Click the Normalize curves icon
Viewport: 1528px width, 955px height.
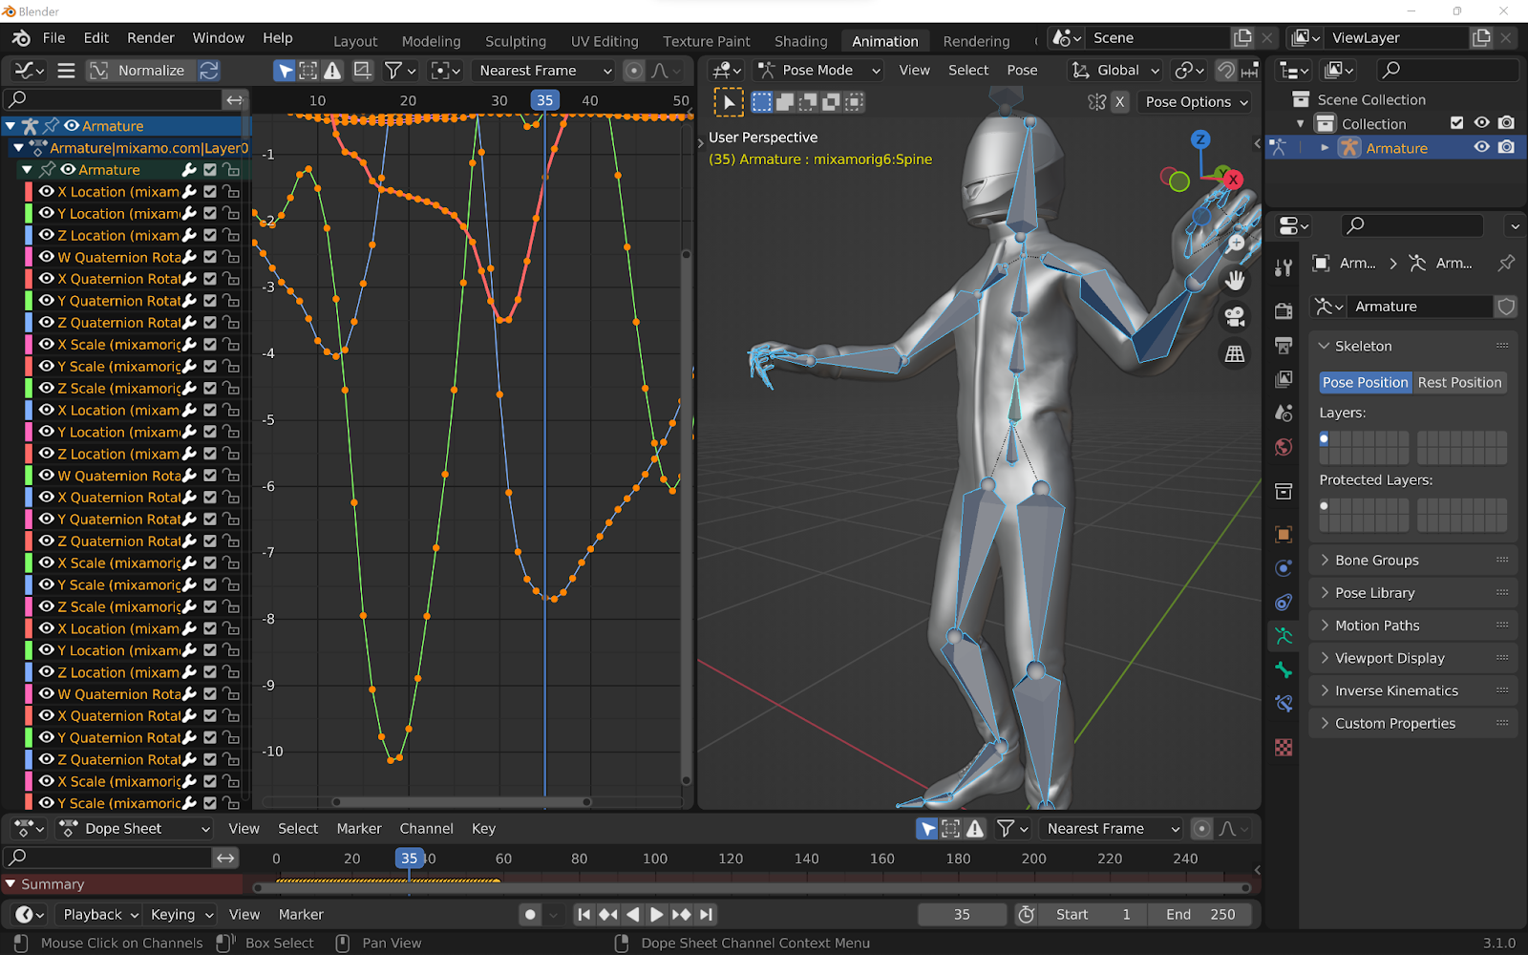[98, 71]
